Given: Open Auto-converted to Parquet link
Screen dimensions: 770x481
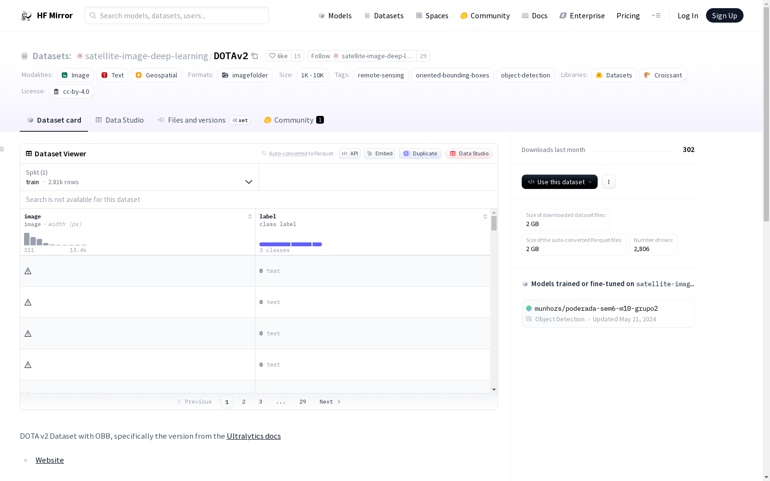Looking at the screenshot, I should pos(297,153).
